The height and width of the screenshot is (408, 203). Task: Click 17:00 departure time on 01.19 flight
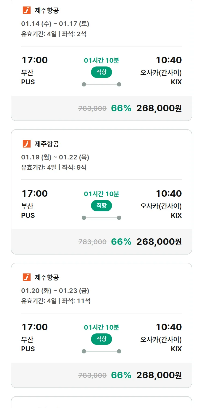pyautogui.click(x=35, y=194)
